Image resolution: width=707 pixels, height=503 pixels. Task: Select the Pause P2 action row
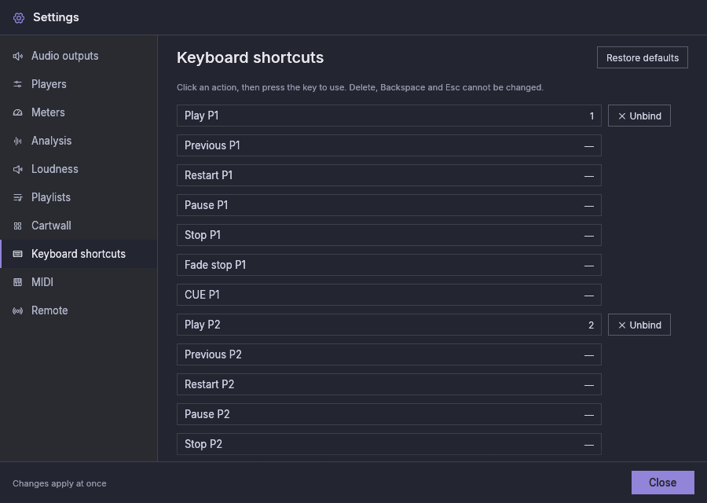pyautogui.click(x=389, y=414)
